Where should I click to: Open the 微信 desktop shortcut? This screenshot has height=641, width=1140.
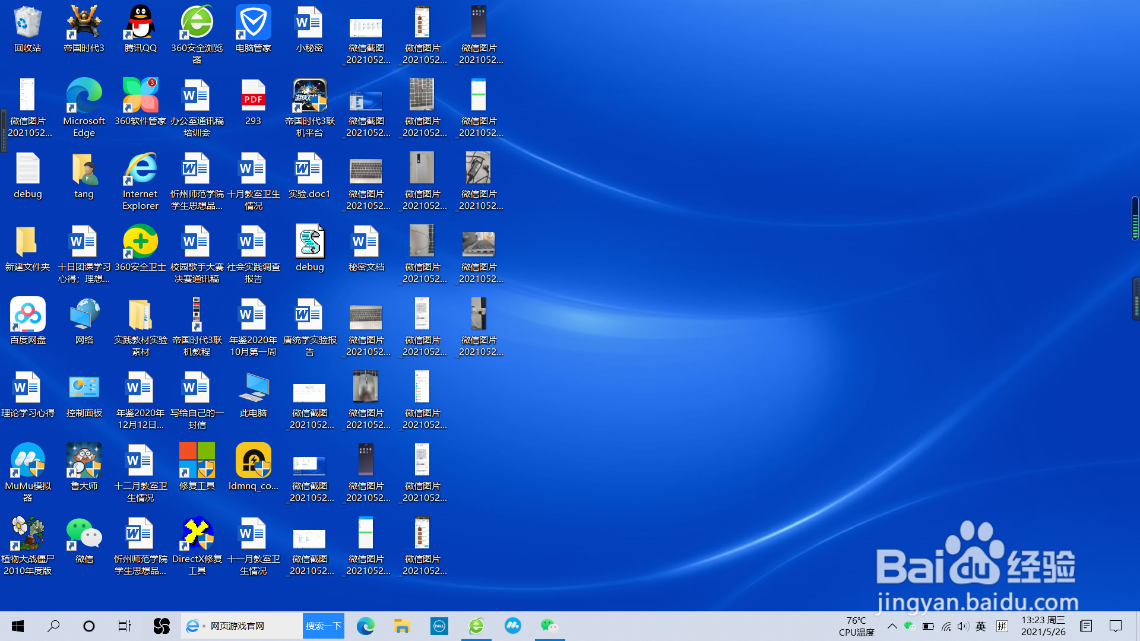pyautogui.click(x=84, y=540)
